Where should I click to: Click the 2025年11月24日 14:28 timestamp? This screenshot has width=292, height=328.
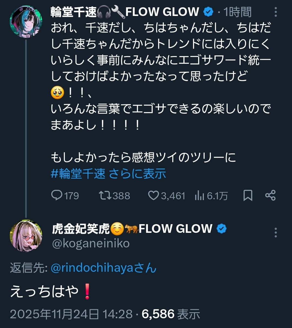pos(71,314)
